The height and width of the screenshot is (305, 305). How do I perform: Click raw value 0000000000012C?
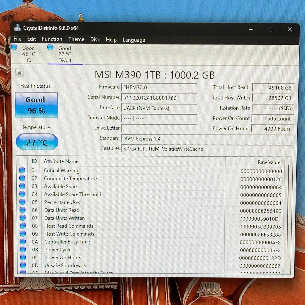pos(261,179)
